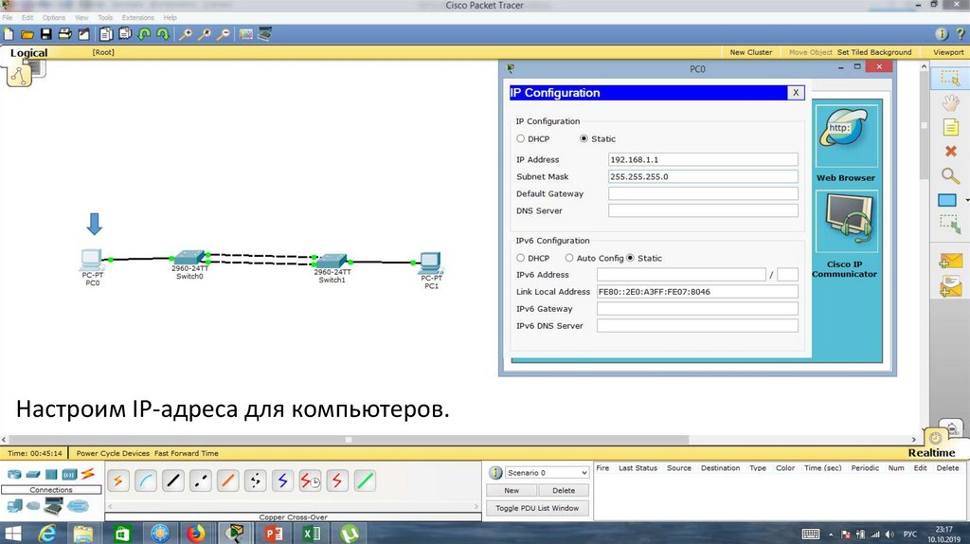The image size is (970, 544).
Task: Select PC1 device on the canvas
Action: pos(431,263)
